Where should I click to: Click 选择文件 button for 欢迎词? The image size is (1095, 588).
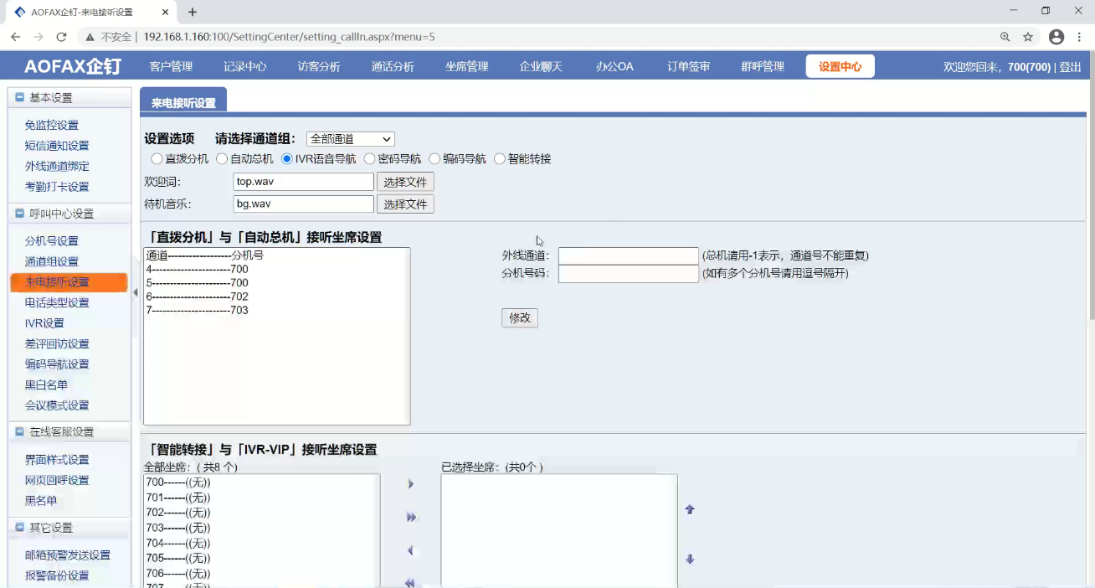(x=405, y=182)
